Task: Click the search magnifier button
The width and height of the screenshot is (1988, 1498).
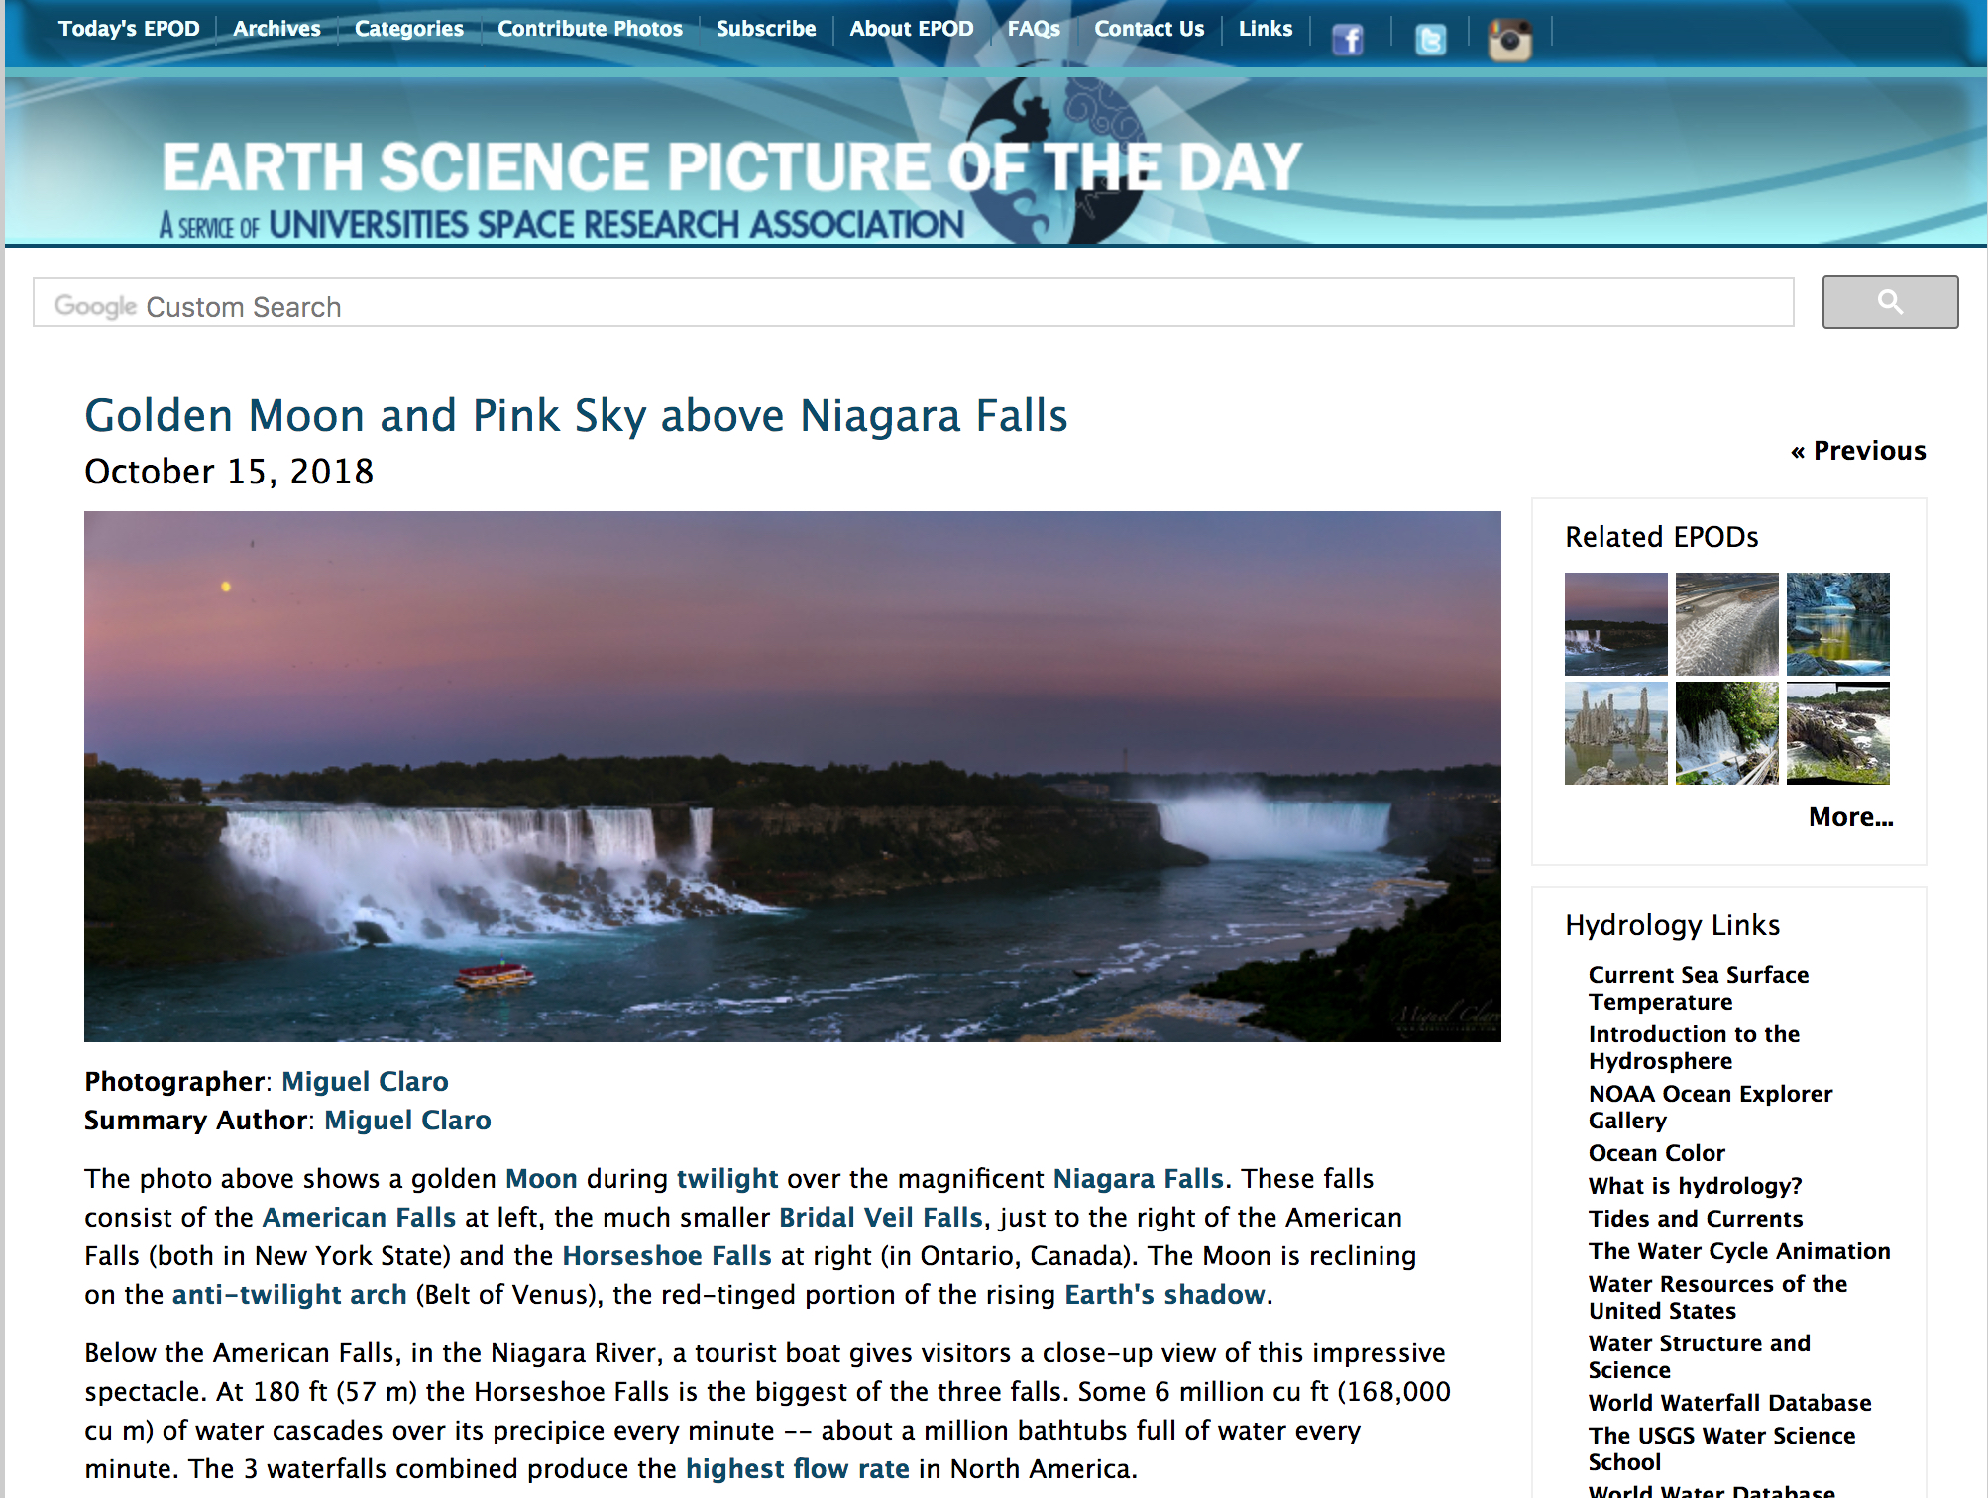Action: (x=1889, y=302)
